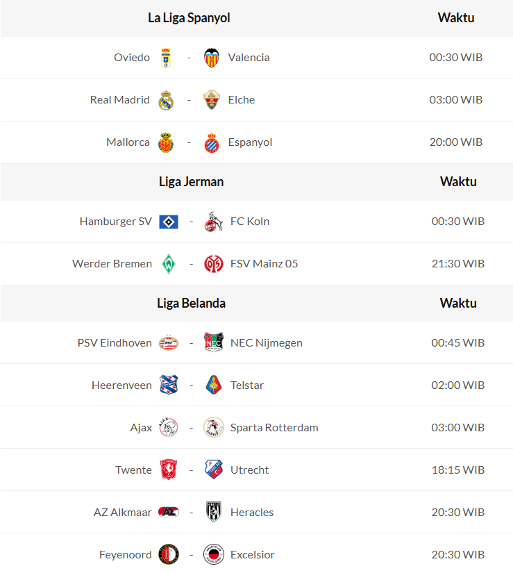The width and height of the screenshot is (513, 573).
Task: Click the 18:15 WIB Twente match time
Action: click(457, 470)
